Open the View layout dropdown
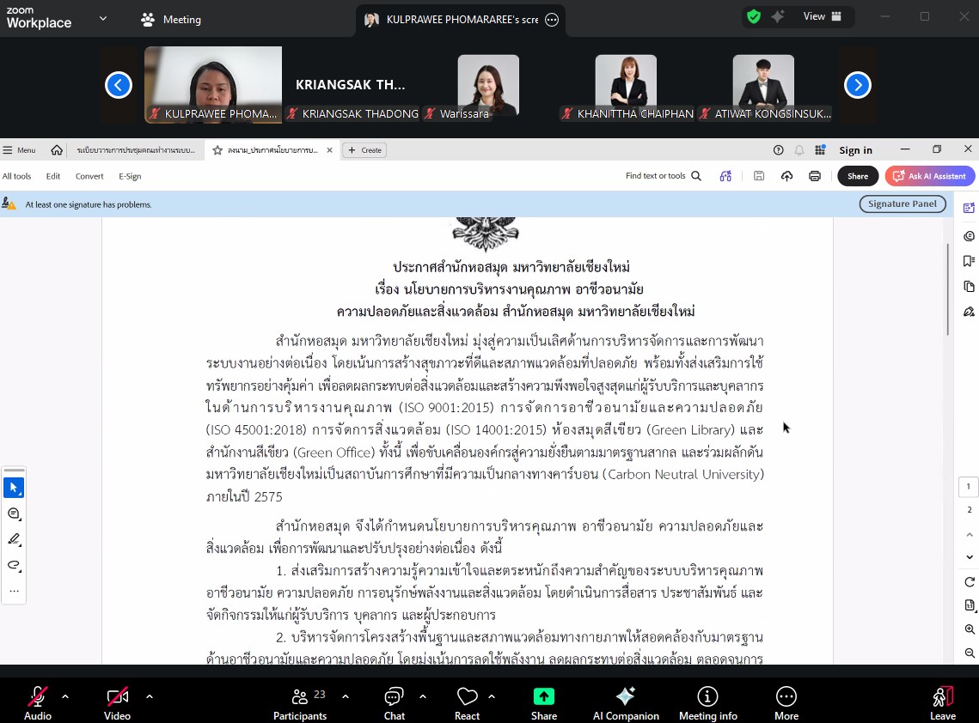Viewport: 979px width, 723px height. [x=822, y=16]
